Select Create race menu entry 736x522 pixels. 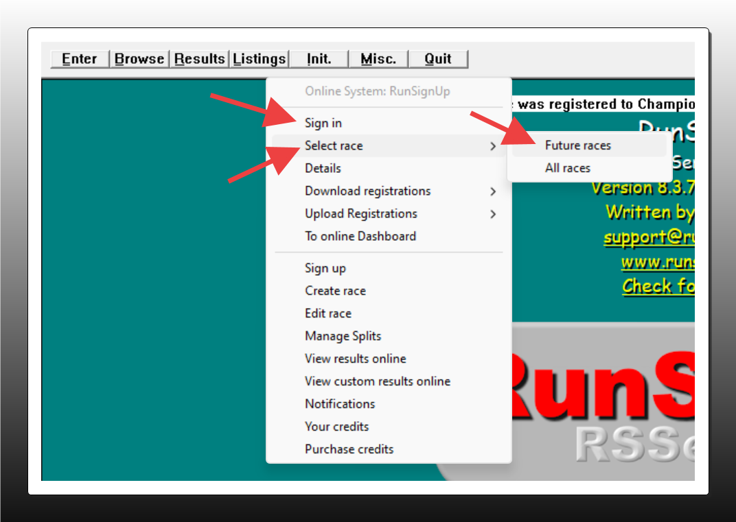[389, 291]
